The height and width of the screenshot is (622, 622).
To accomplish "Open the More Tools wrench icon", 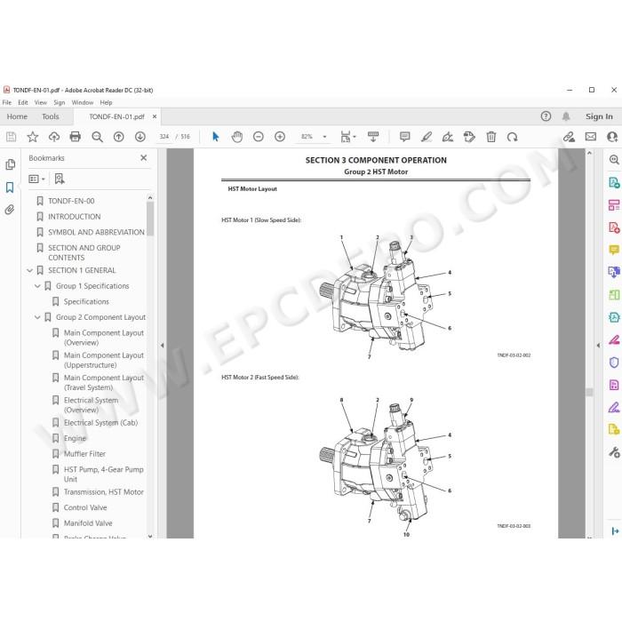I will (614, 452).
